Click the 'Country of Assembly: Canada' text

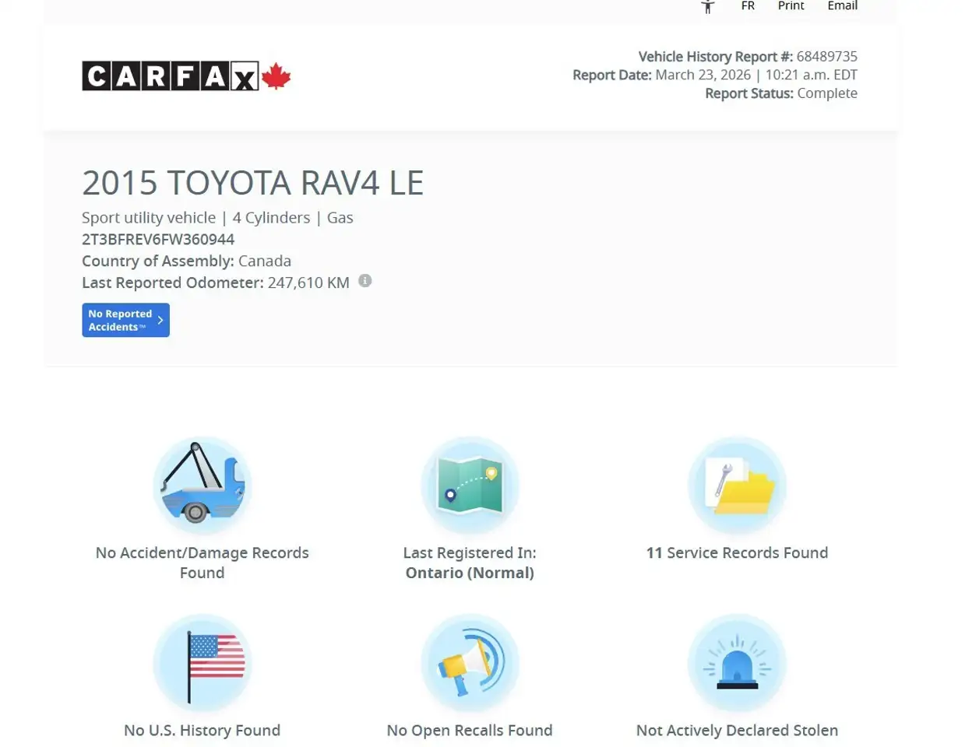(x=187, y=261)
